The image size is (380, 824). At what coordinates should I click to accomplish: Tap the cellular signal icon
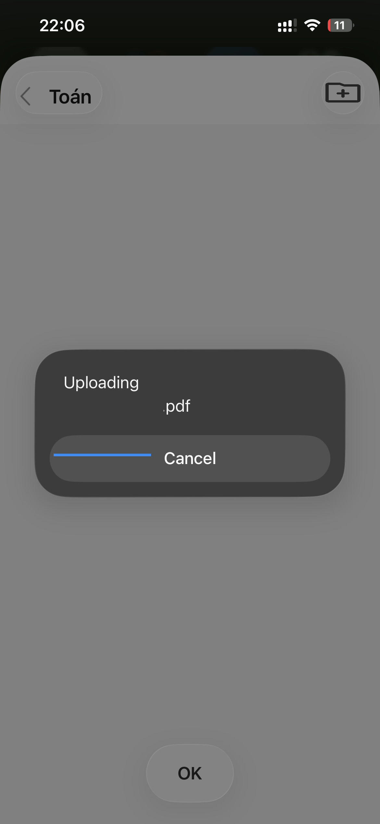click(287, 25)
